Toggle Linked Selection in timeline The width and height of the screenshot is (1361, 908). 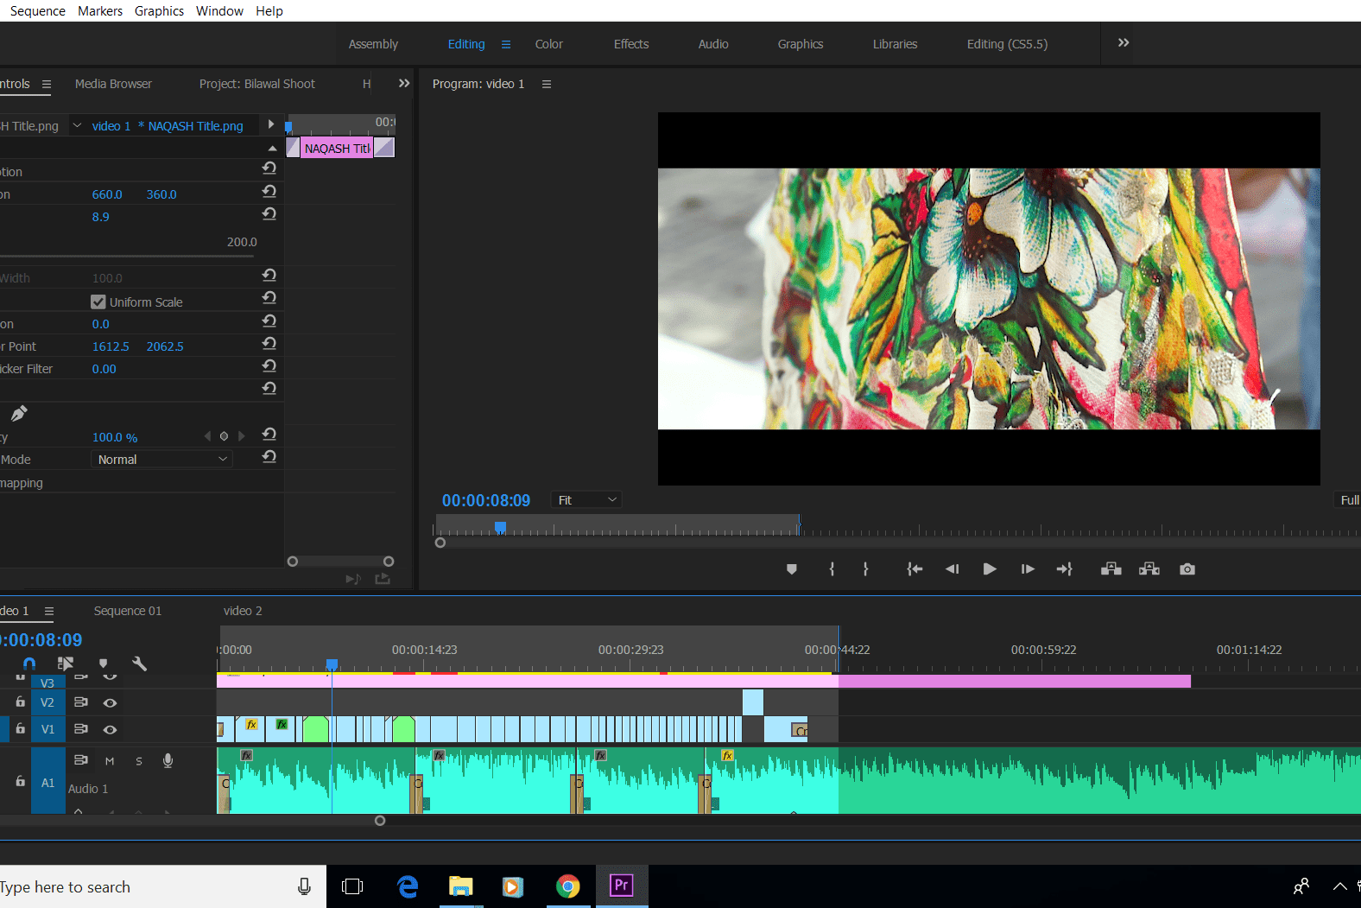tap(66, 664)
